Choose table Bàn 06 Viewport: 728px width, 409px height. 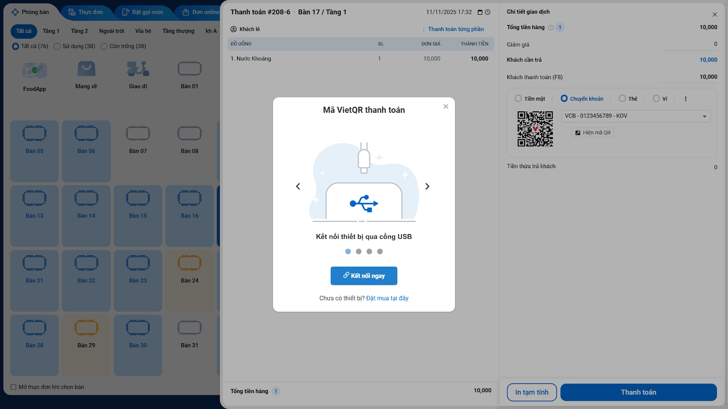[86, 151]
